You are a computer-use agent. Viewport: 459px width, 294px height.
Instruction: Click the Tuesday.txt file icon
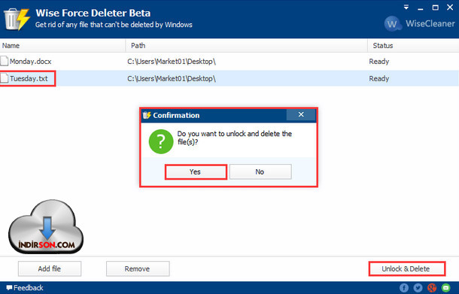(4, 78)
